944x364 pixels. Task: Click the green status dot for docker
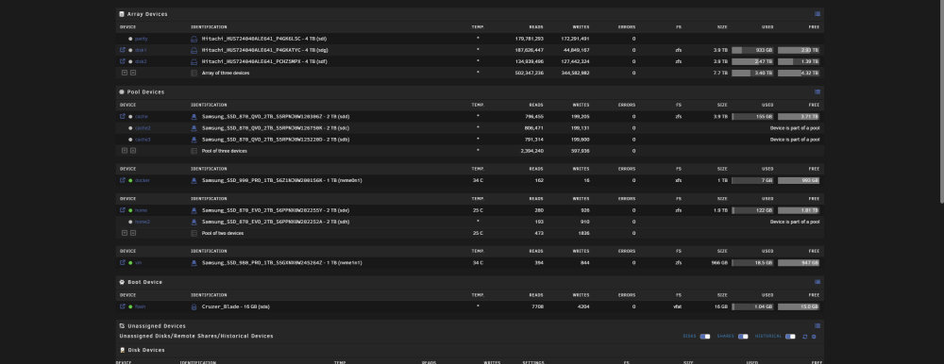pos(130,180)
